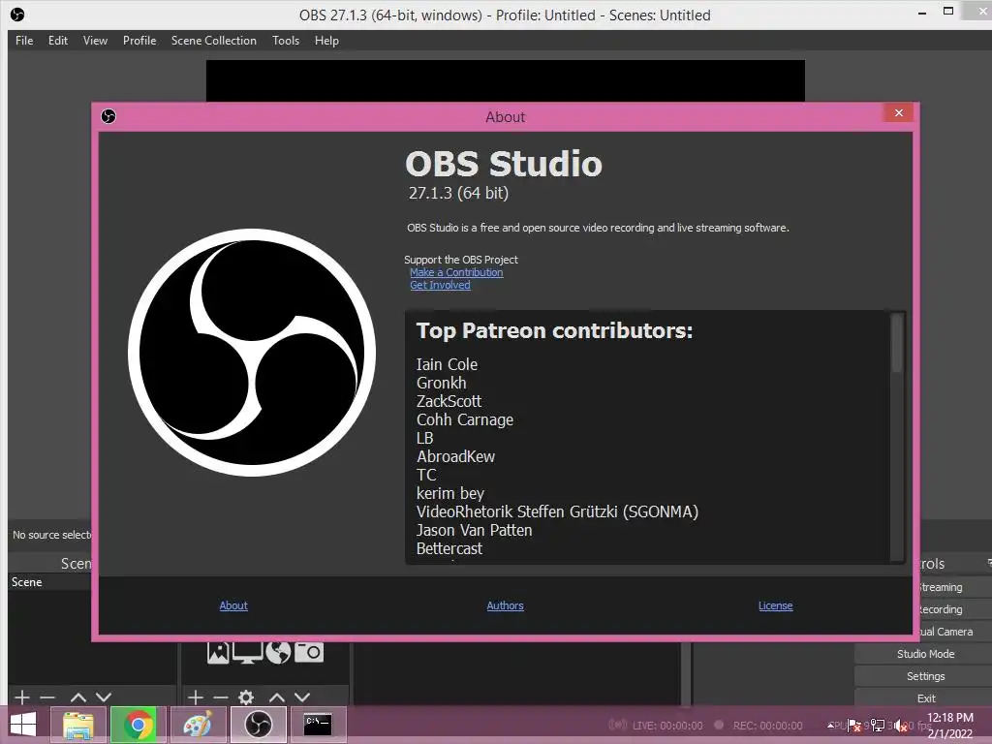The height and width of the screenshot is (744, 992).
Task: Click the About link at dialog bottom
Action: coord(233,605)
